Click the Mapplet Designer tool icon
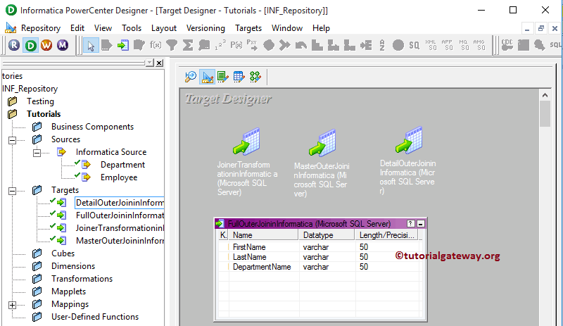 click(x=239, y=77)
